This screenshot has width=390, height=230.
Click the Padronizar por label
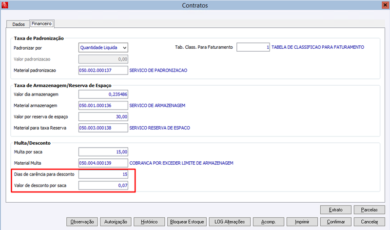click(x=28, y=48)
